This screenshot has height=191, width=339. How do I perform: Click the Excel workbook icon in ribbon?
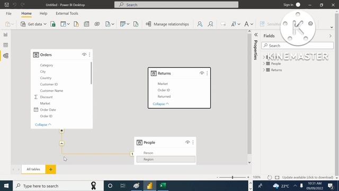[x=53, y=24]
